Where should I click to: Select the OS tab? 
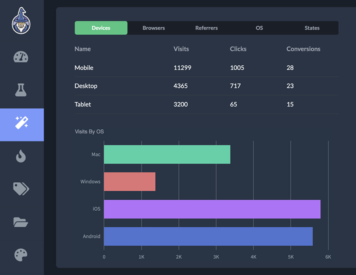[259, 28]
